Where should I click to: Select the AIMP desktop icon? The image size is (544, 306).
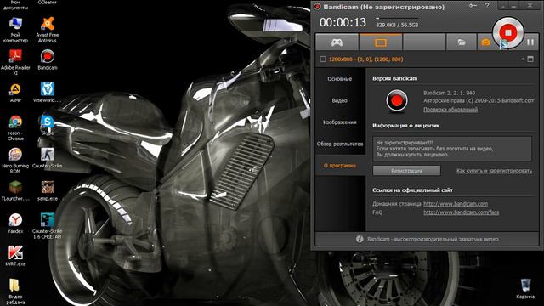15,93
